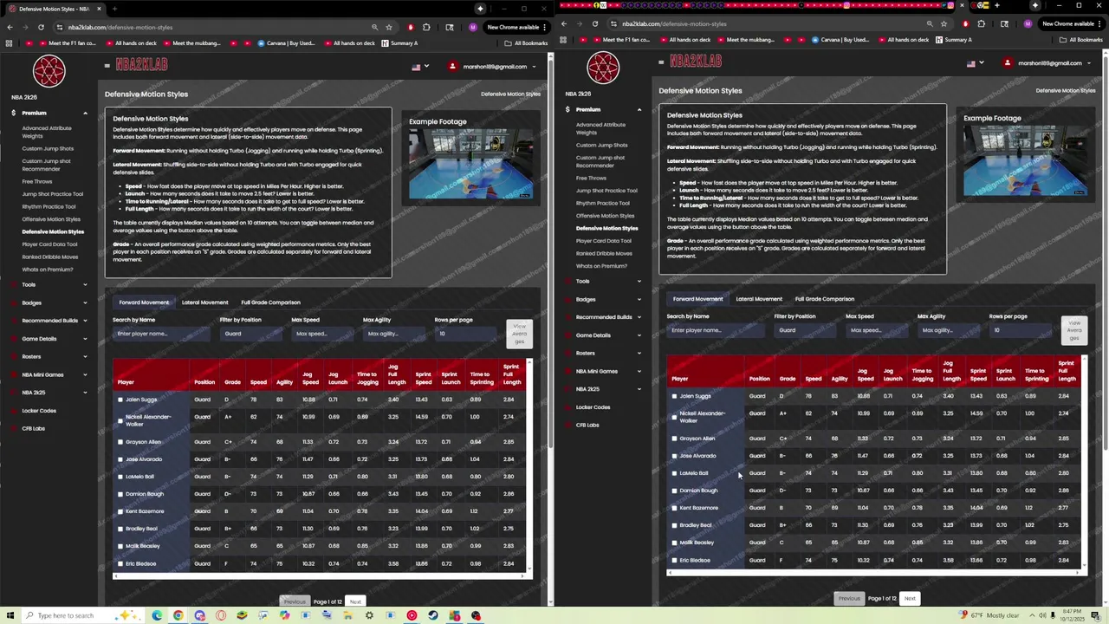Open the Chrome profile avatar in the left window

point(472,27)
